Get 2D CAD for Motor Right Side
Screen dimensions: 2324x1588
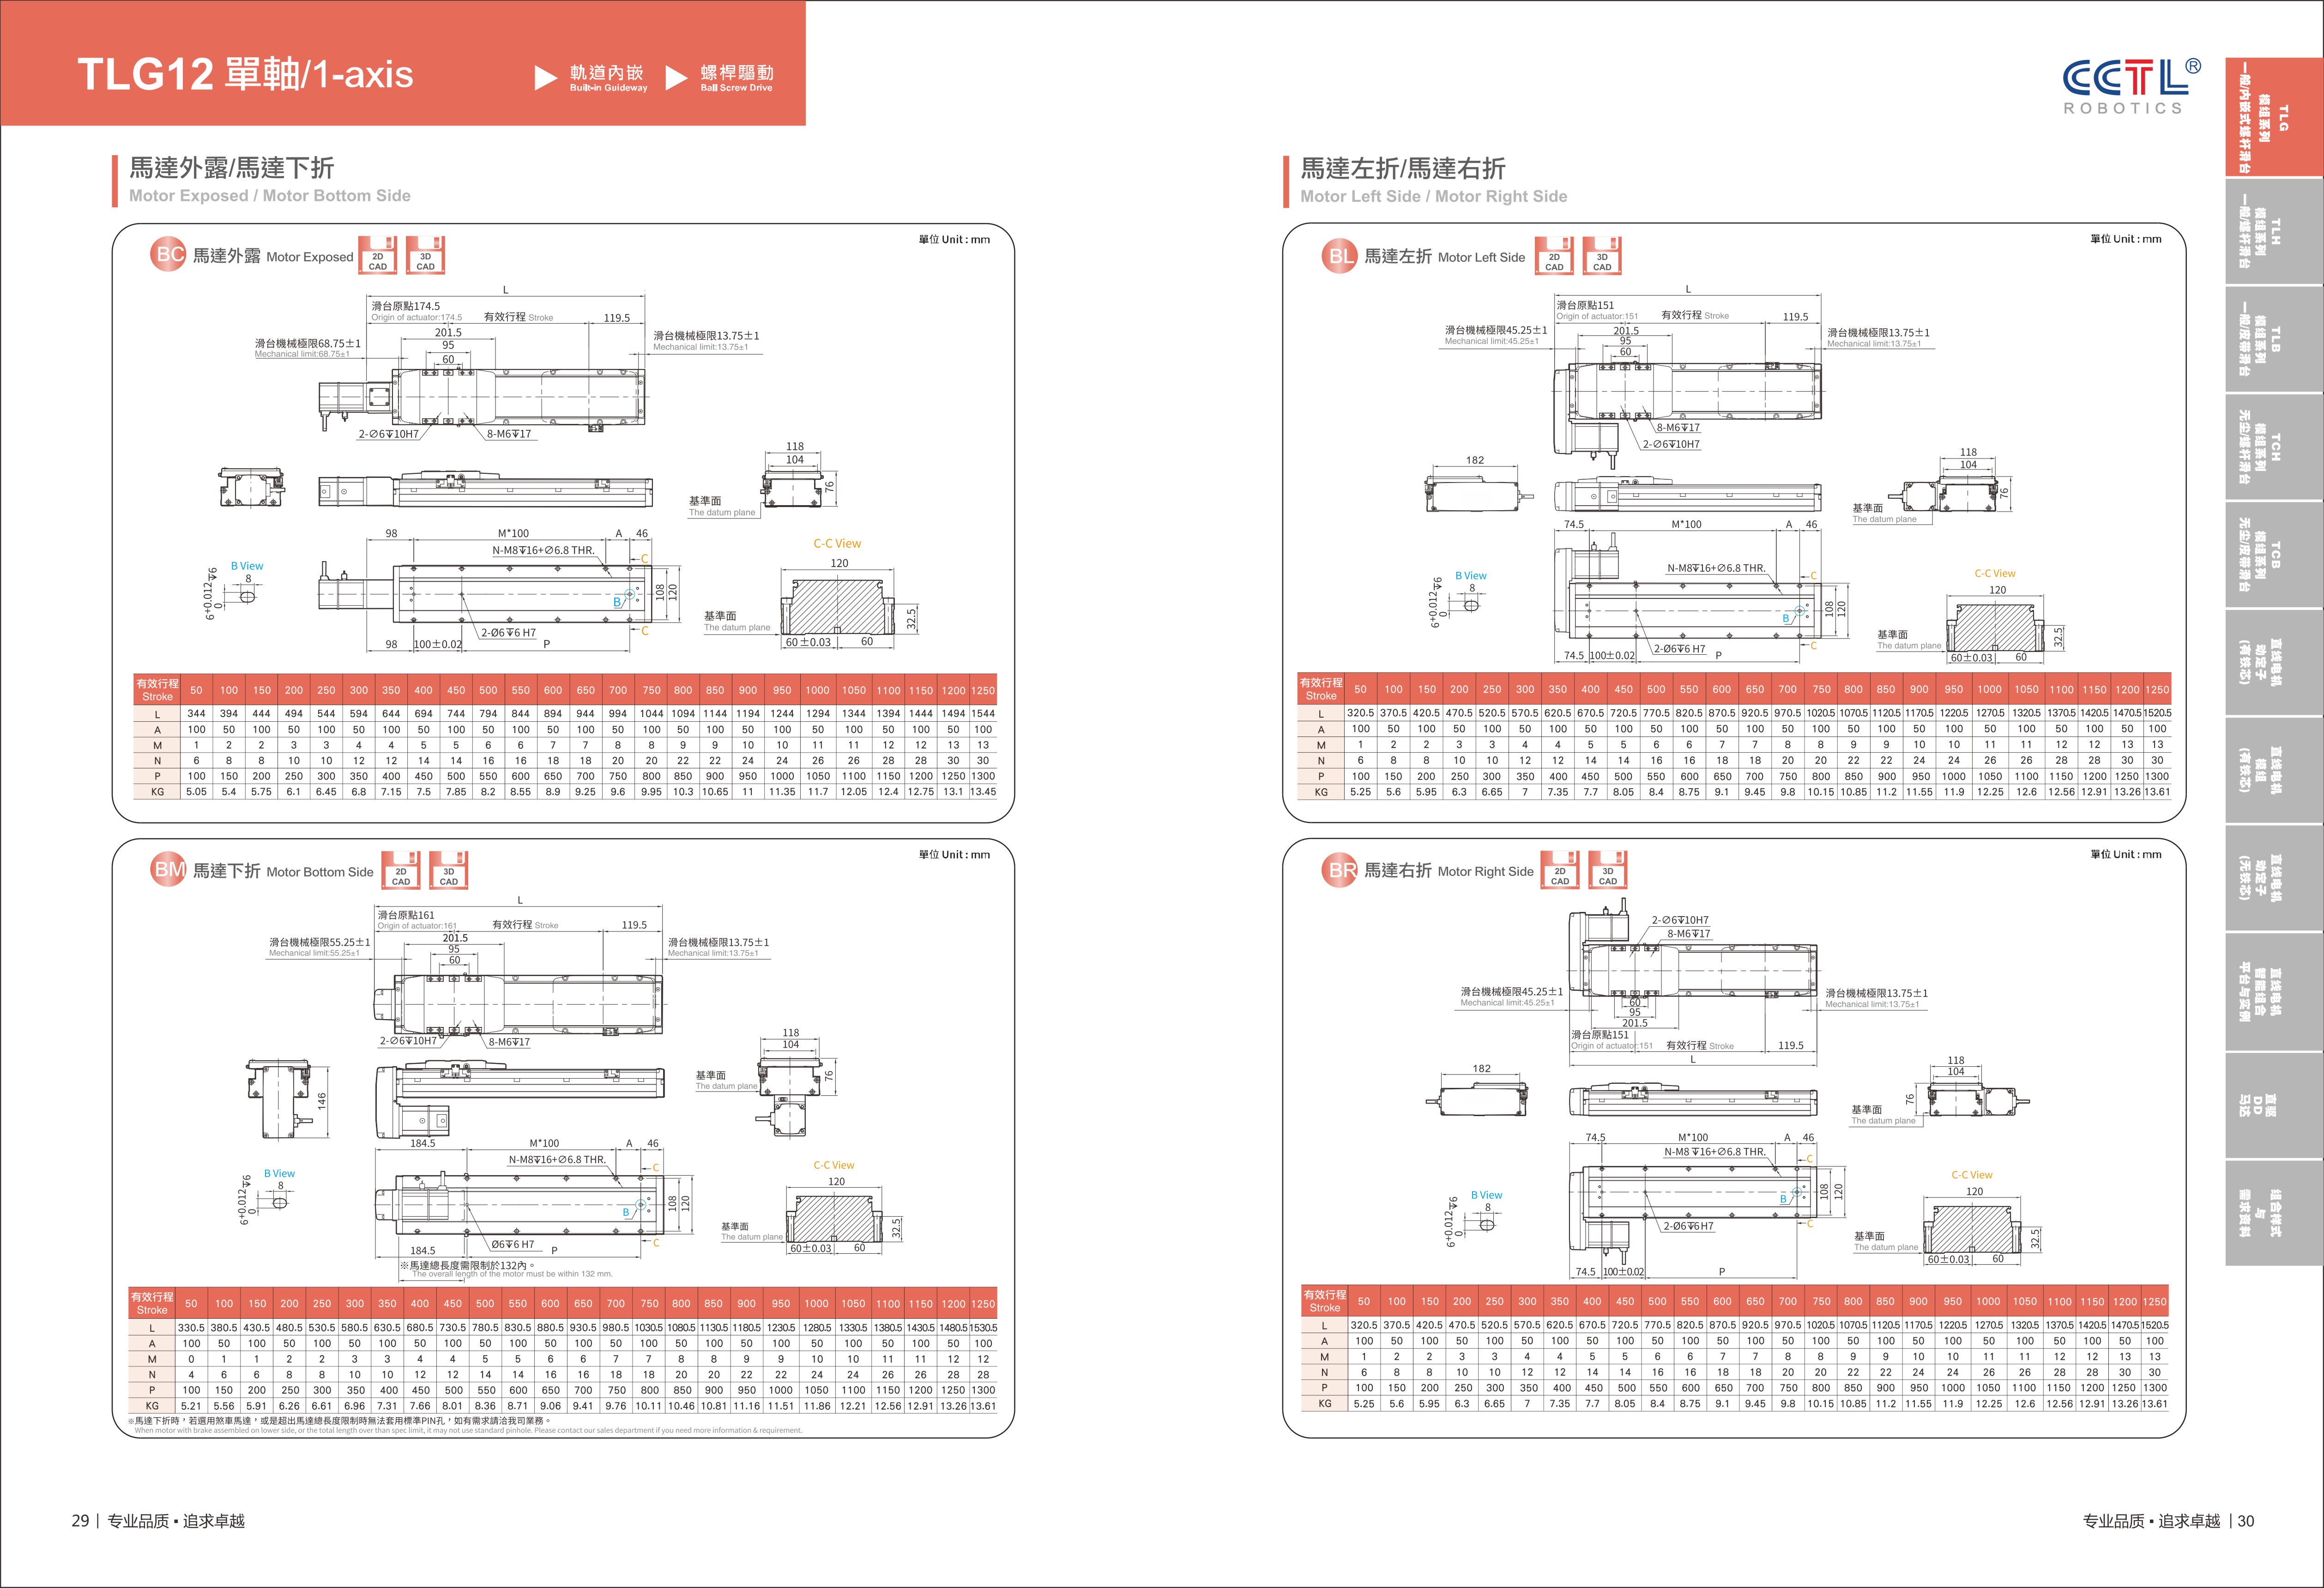click(1560, 870)
